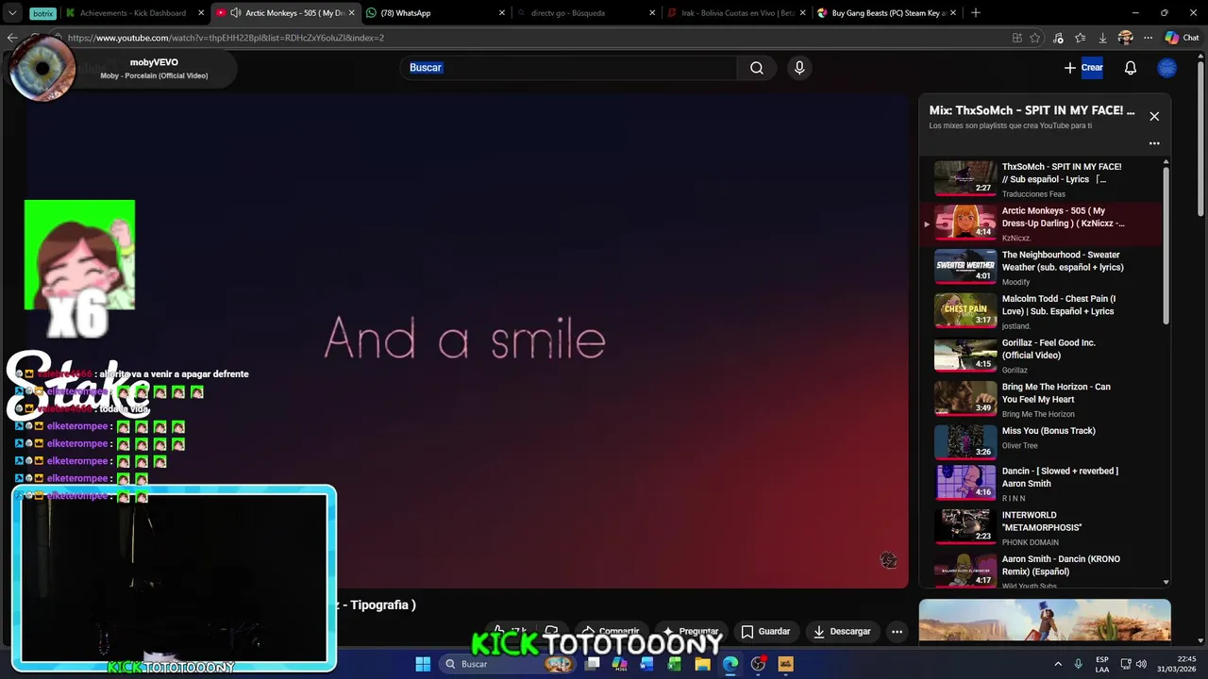Play INTERWORLD METAMORPHOSIS playlist item
This screenshot has width=1208, height=679.
point(1043,528)
